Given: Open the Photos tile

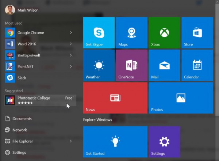Looking at the screenshot, I should [181, 98].
